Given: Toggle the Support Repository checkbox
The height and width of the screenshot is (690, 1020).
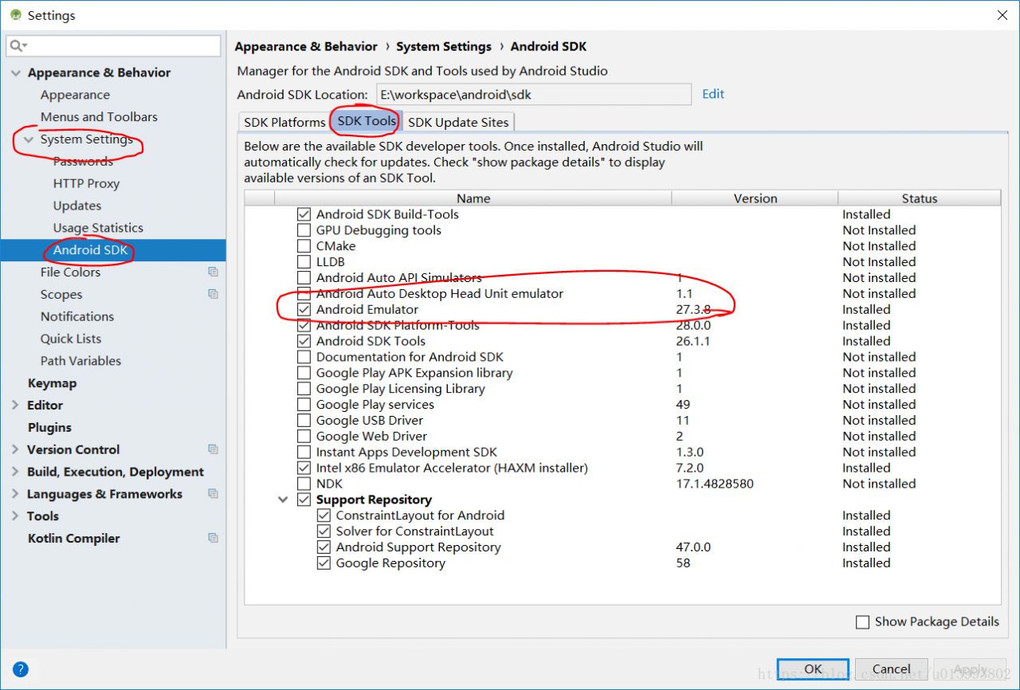Looking at the screenshot, I should point(304,500).
